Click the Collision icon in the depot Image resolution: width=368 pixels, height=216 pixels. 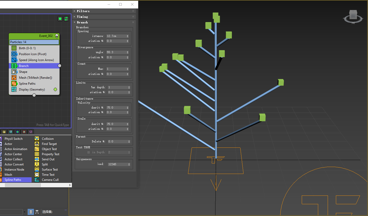(x=37, y=139)
